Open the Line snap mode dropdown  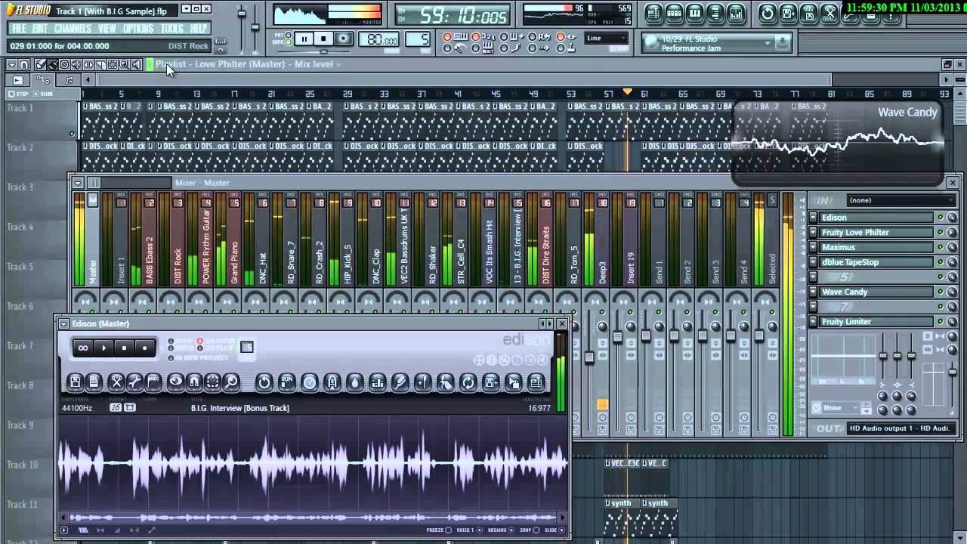[607, 38]
